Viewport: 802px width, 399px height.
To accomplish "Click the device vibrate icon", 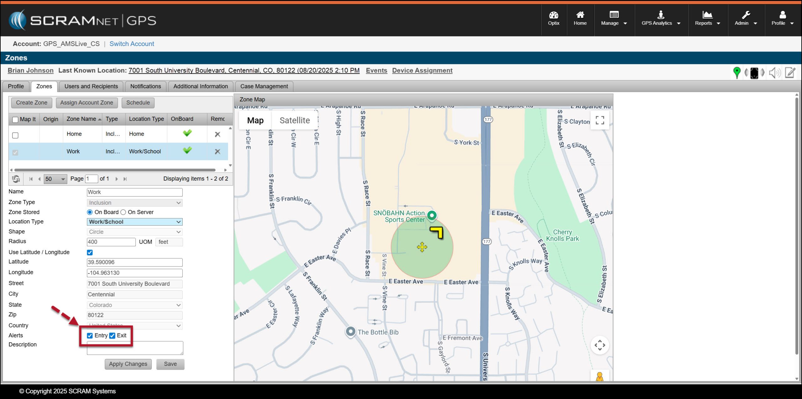I will pyautogui.click(x=754, y=73).
